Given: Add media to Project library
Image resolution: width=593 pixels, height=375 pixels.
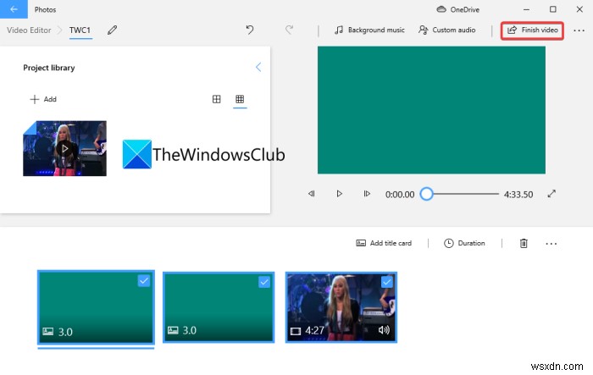Looking at the screenshot, I should click(x=43, y=99).
